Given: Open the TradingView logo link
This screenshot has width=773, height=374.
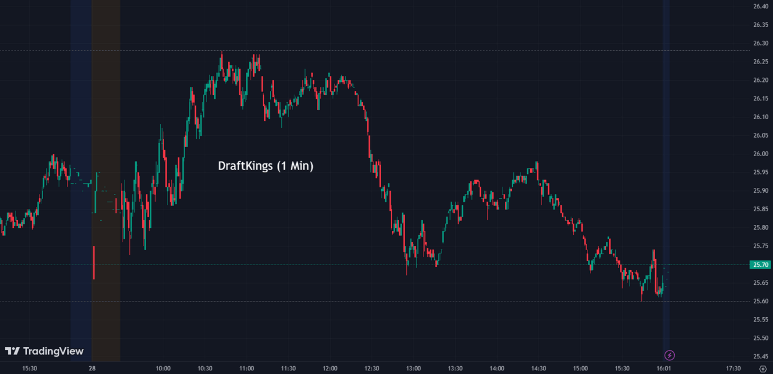Looking at the screenshot, I should point(44,351).
